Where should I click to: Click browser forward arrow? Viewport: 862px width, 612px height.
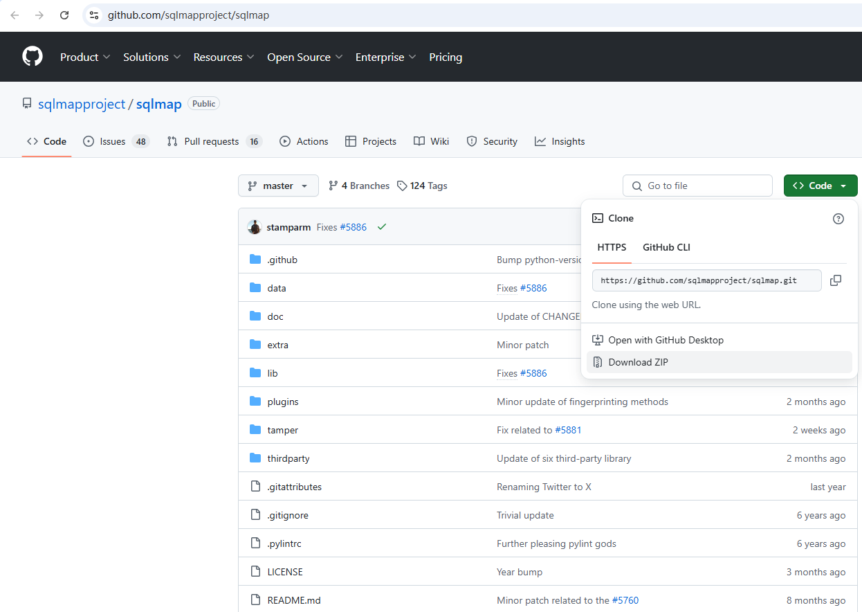(39, 15)
